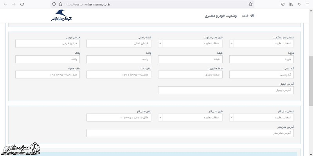
Task: Reload the page with the refresh icon
Action: coord(22,4)
